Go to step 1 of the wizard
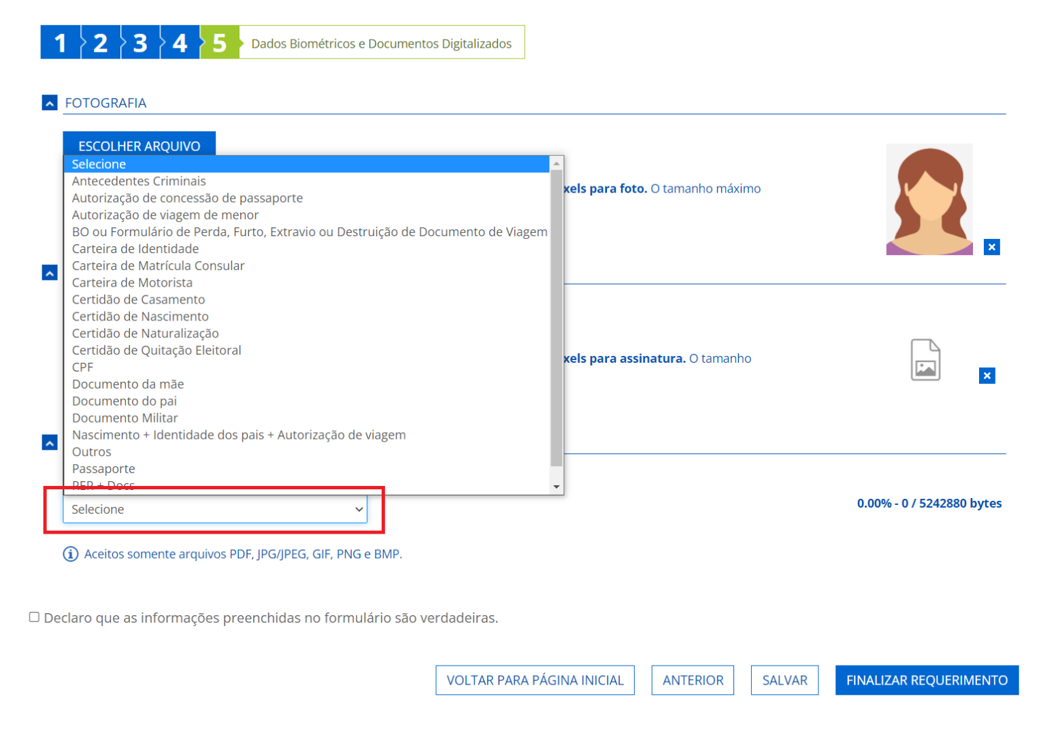Image resolution: width=1058 pixels, height=735 pixels. (61, 43)
